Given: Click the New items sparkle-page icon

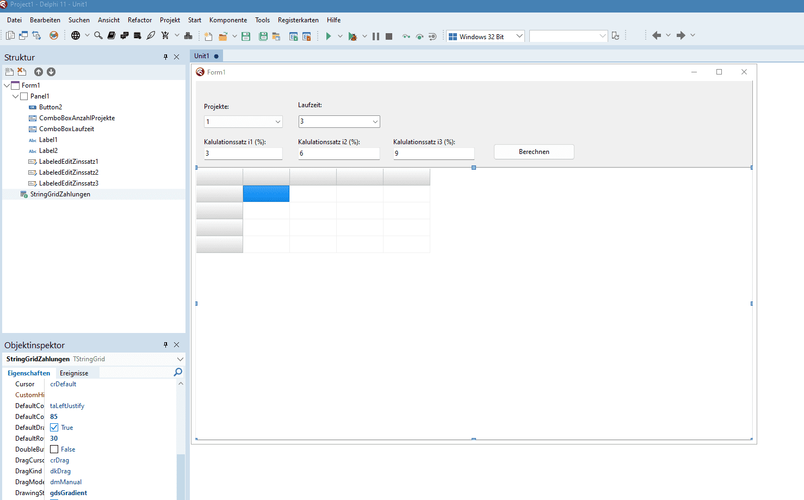Looking at the screenshot, I should (208, 36).
